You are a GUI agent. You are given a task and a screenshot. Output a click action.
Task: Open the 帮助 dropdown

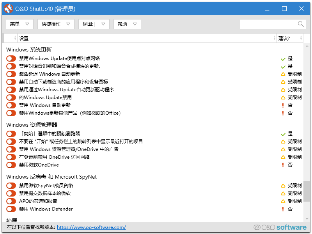126,24
